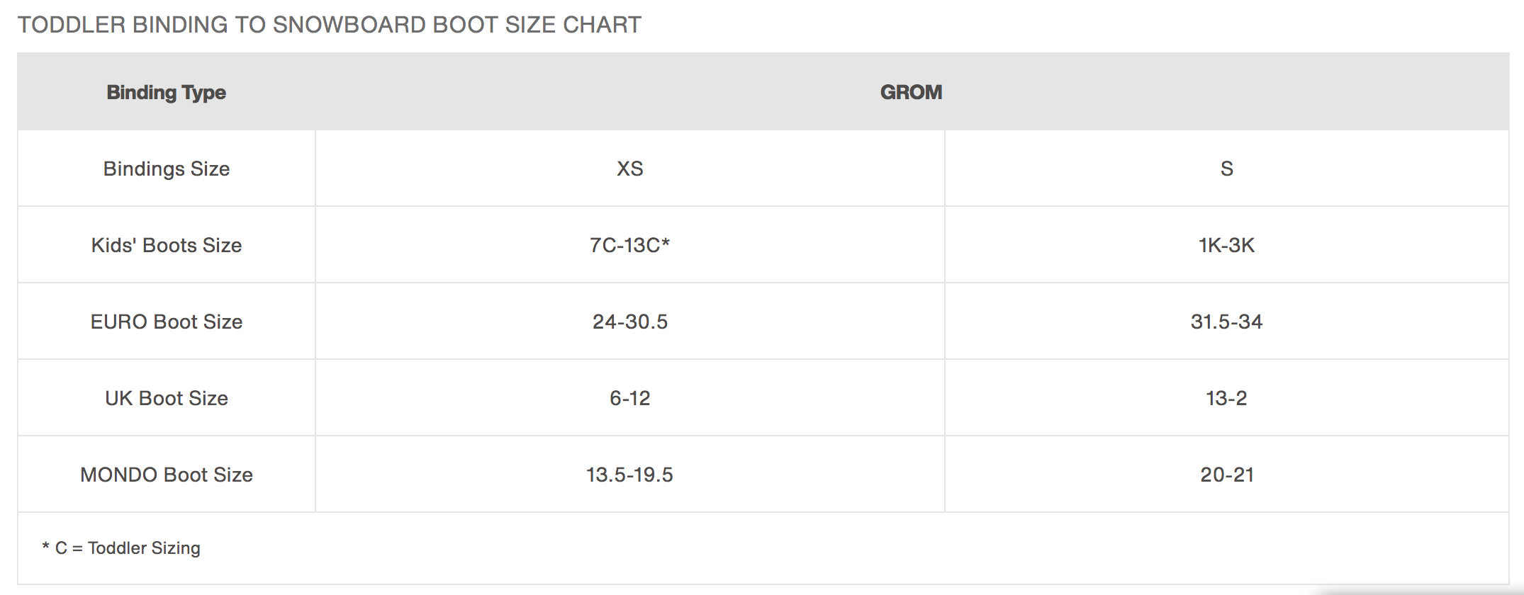Select the Kids' Boots Size row label

click(x=166, y=245)
